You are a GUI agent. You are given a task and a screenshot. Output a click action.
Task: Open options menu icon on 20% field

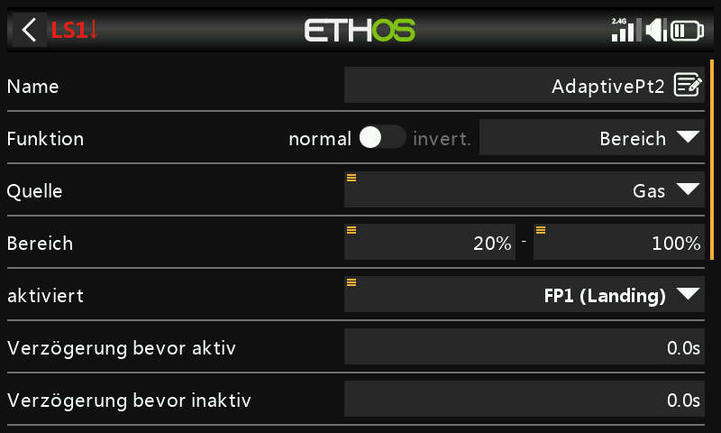click(351, 230)
